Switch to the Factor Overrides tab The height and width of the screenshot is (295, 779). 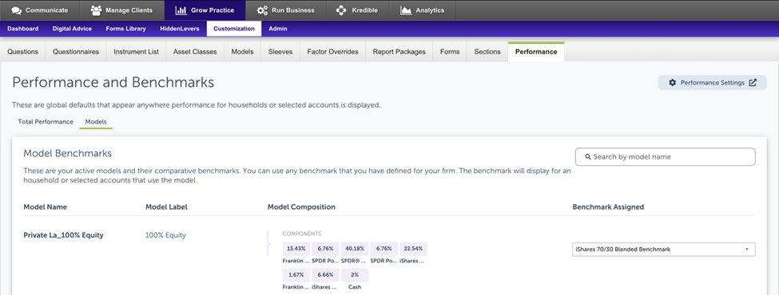(333, 52)
